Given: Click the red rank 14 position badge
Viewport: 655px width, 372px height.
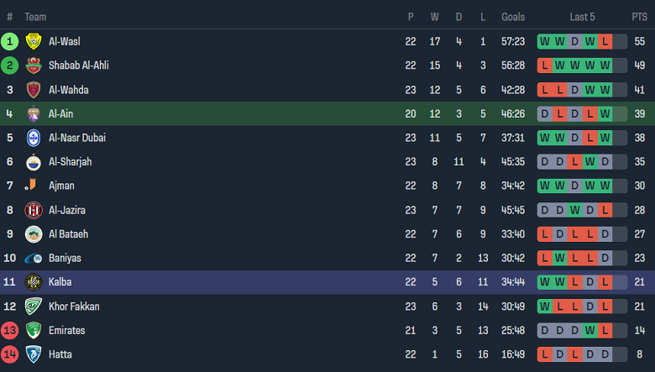Looking at the screenshot, I should [10, 354].
